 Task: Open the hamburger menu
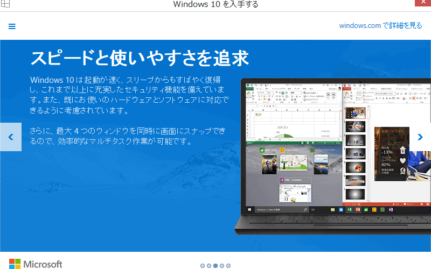12,26
